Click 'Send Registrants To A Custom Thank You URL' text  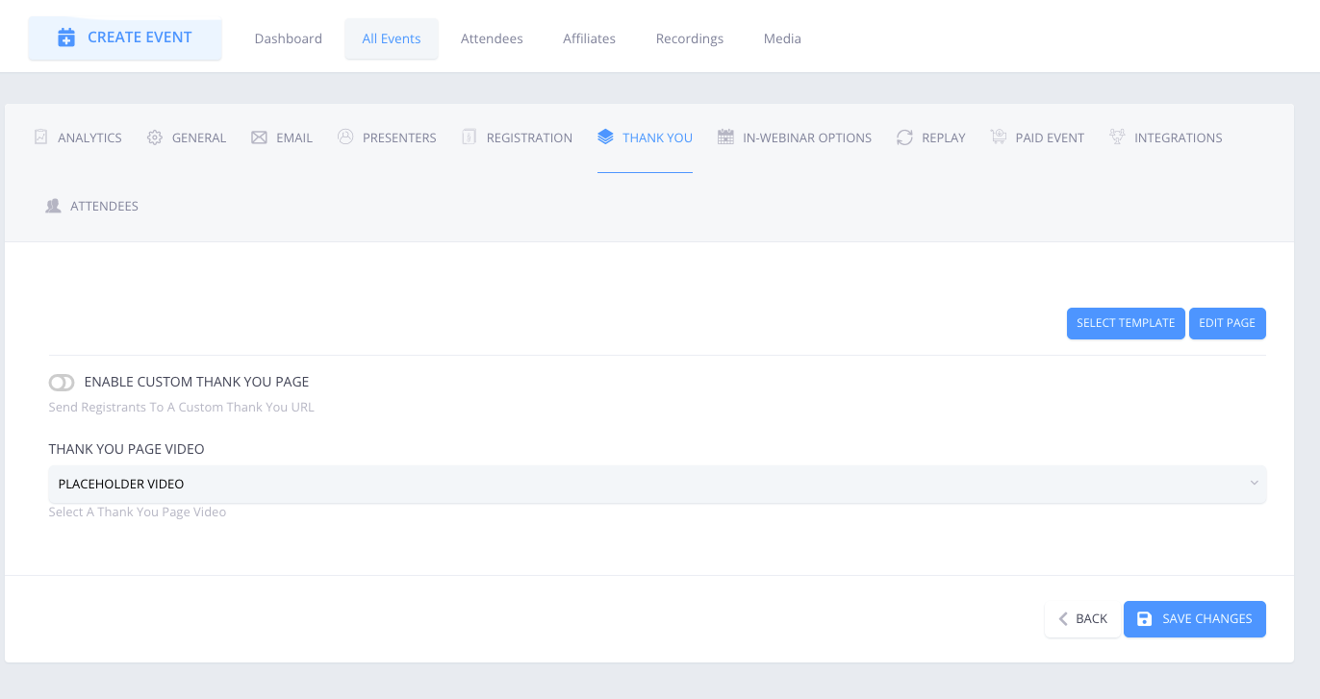[182, 407]
